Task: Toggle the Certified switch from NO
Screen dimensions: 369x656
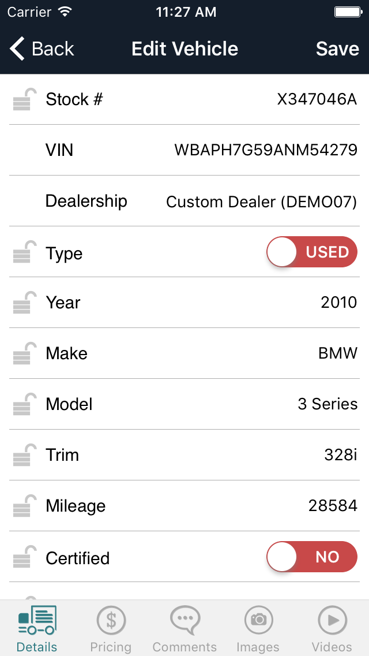Action: point(311,557)
